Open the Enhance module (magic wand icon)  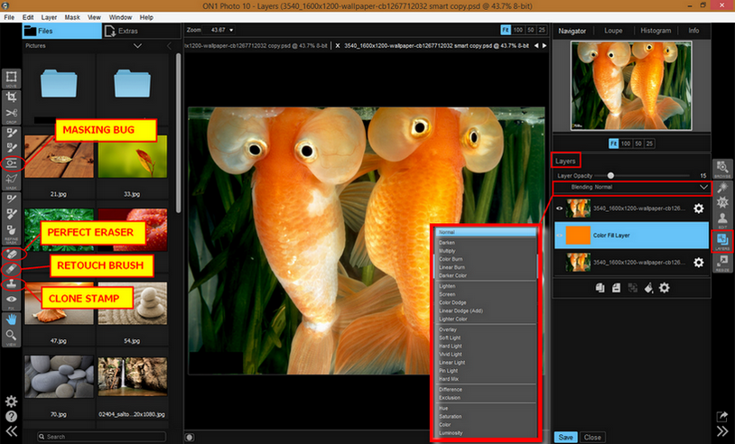(722, 188)
